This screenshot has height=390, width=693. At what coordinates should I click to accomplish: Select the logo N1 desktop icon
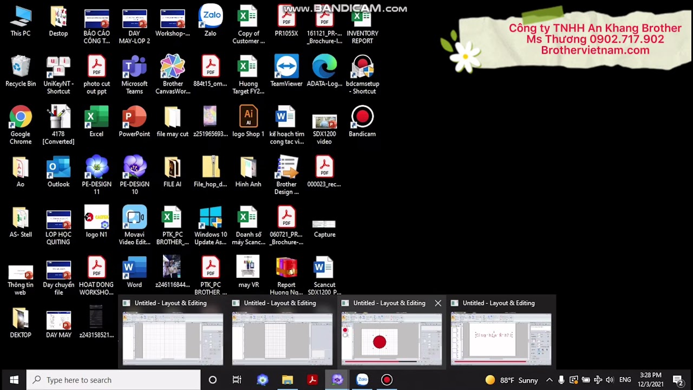[x=96, y=222]
